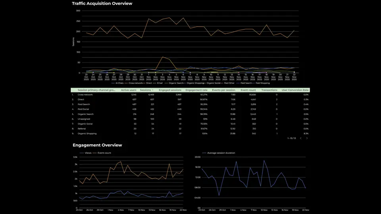Screen dimensions: 381x214
Task: Select the Paid Search table row
Action: 190,104
